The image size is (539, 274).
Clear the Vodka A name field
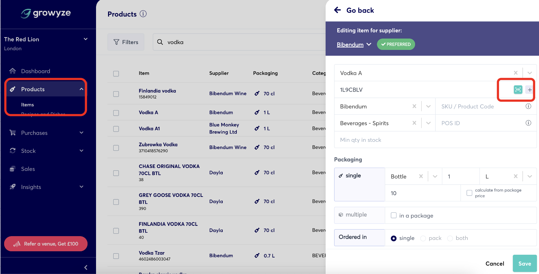coord(516,73)
